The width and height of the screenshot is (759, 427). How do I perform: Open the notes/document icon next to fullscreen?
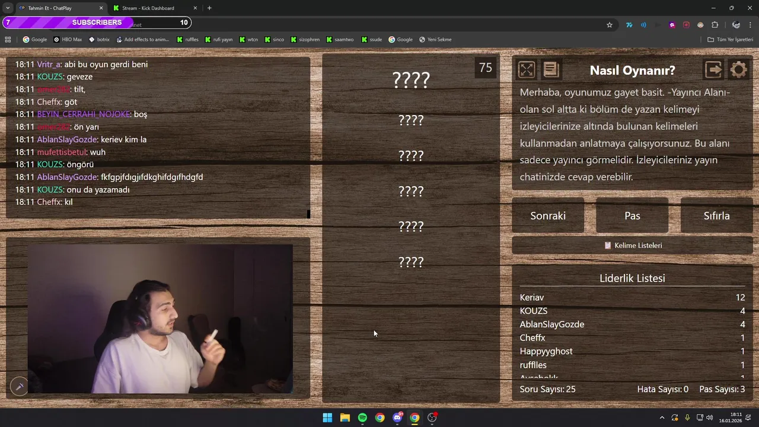pyautogui.click(x=551, y=70)
